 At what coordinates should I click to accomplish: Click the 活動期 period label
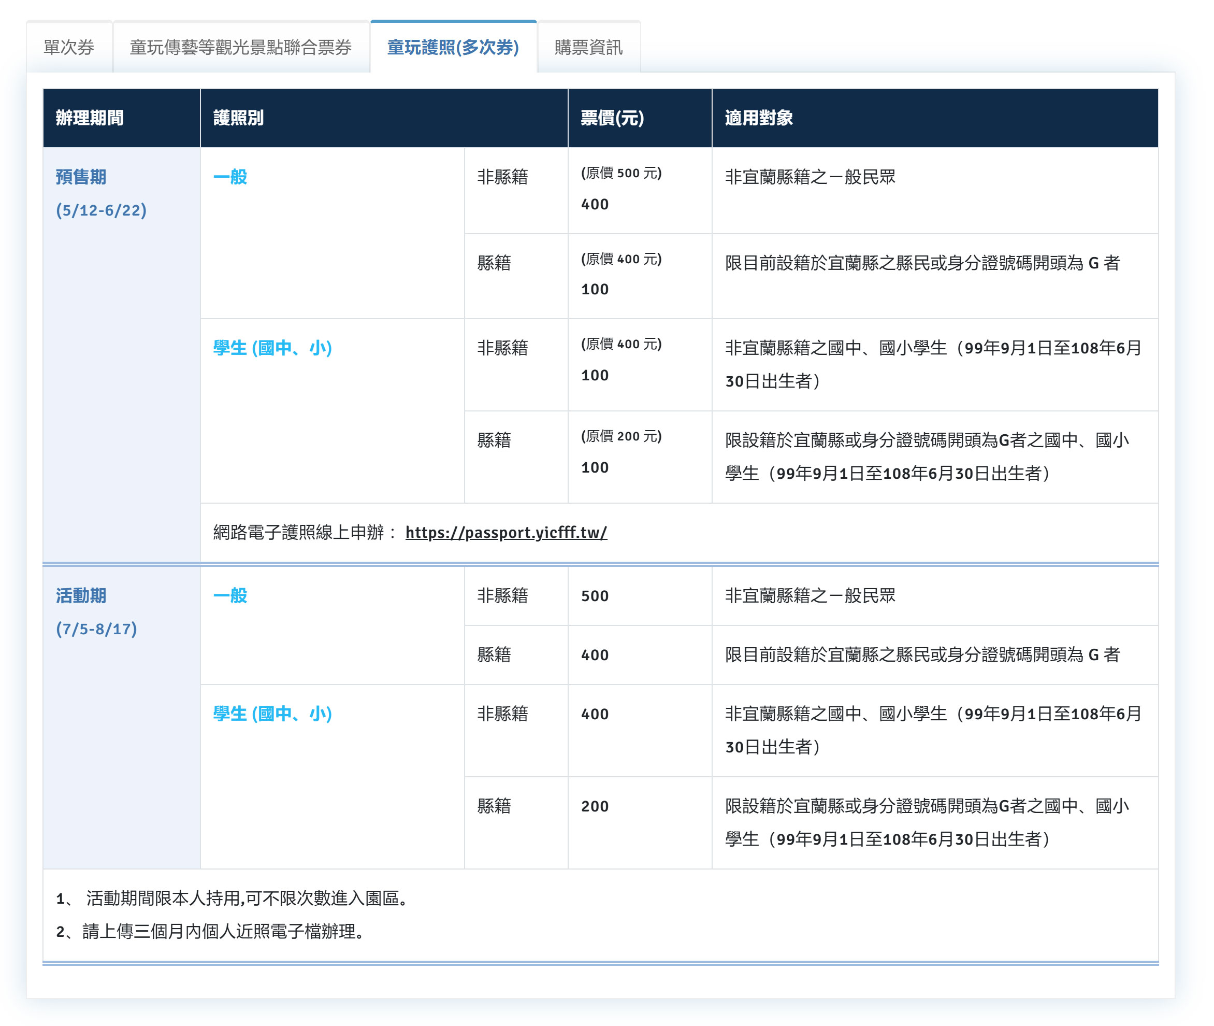click(x=81, y=595)
